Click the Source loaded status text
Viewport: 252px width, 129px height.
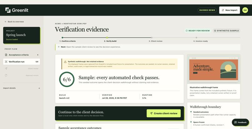pos(12,39)
